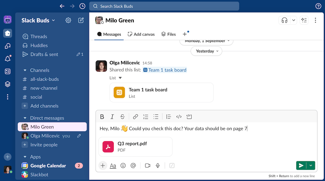Insert a link in the message
The height and width of the screenshot is (181, 325).
click(x=135, y=117)
